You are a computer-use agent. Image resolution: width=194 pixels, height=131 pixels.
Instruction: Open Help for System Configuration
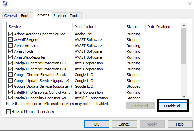point(180,124)
